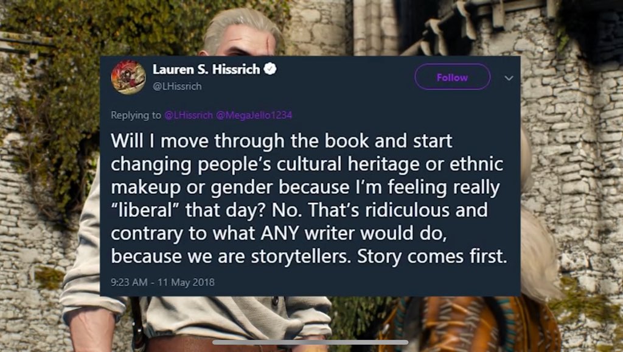Screen dimensions: 623x352
Task: Open Lauren S. Hissrich's profile avatar
Action: (x=128, y=77)
